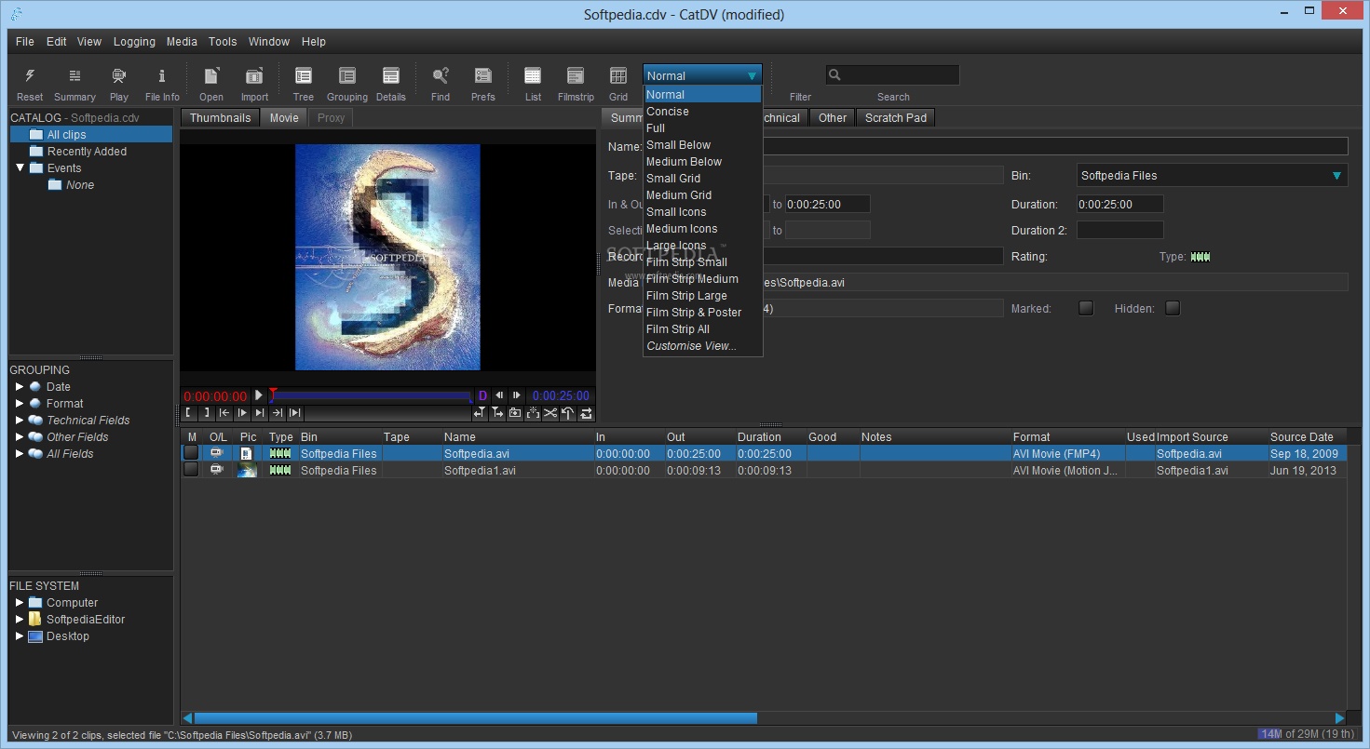Expand the All Fields grouping
This screenshot has height=749, width=1370.
pyautogui.click(x=20, y=454)
